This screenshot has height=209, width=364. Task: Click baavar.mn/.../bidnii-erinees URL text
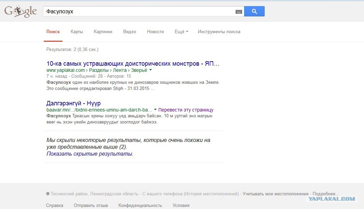point(99,110)
